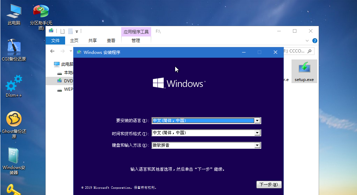Click Explorer title bar app icon

coord(51,31)
